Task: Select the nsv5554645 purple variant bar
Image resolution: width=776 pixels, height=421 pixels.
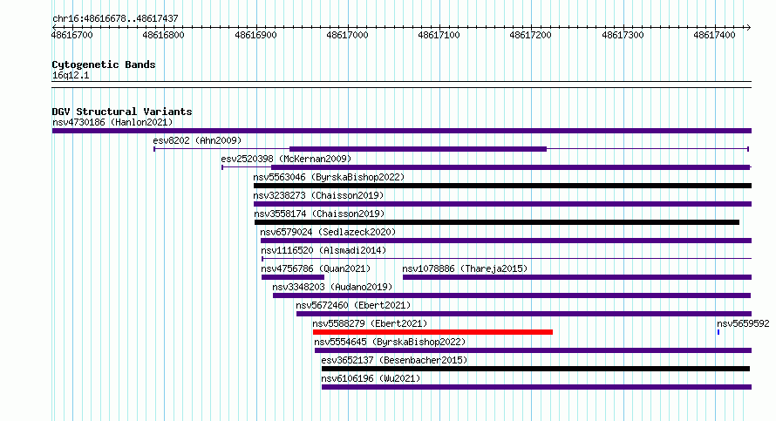Action: click(x=533, y=350)
